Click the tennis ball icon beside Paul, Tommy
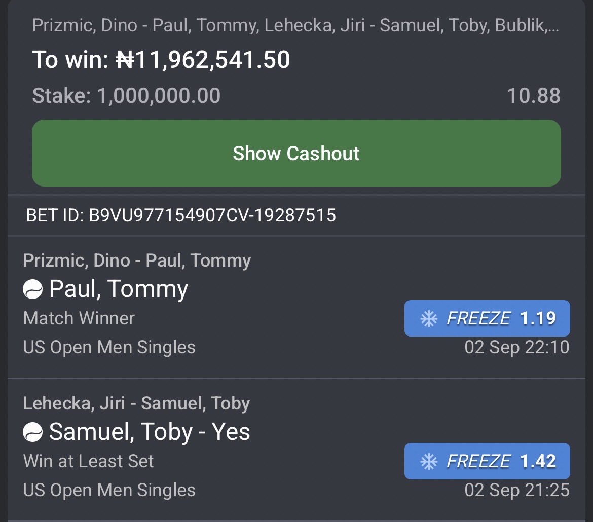This screenshot has height=522, width=593. 32,289
